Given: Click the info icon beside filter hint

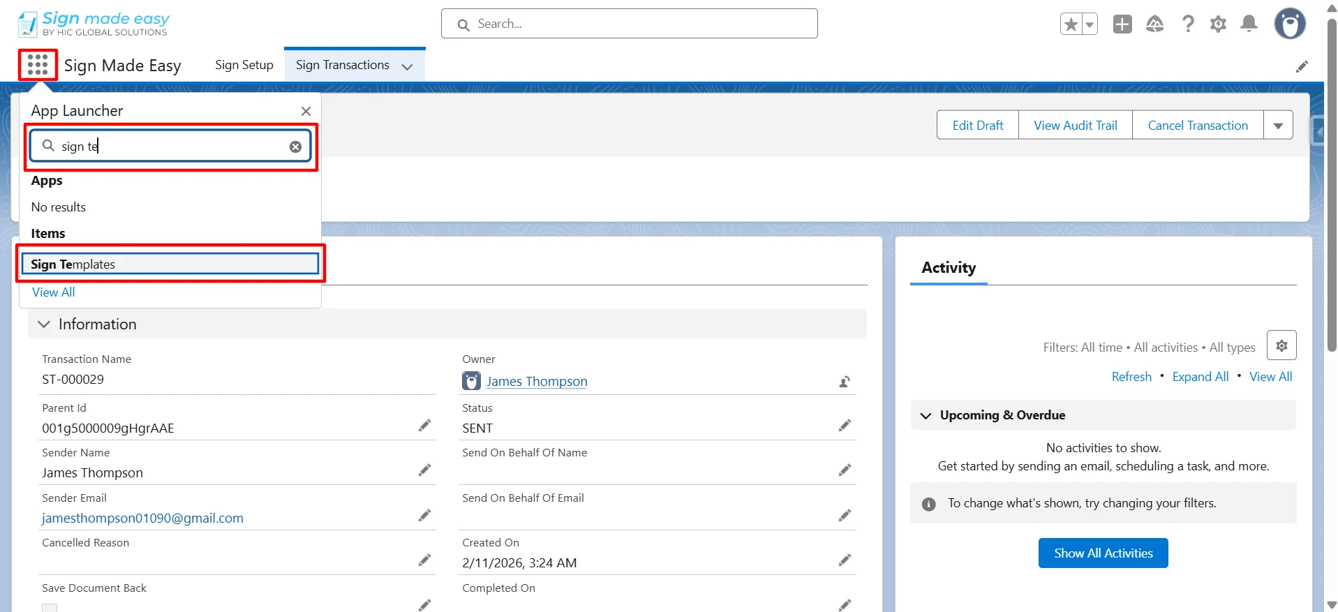Looking at the screenshot, I should click(929, 504).
